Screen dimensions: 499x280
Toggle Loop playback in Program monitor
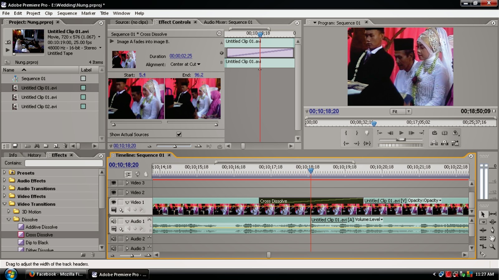[x=434, y=133]
